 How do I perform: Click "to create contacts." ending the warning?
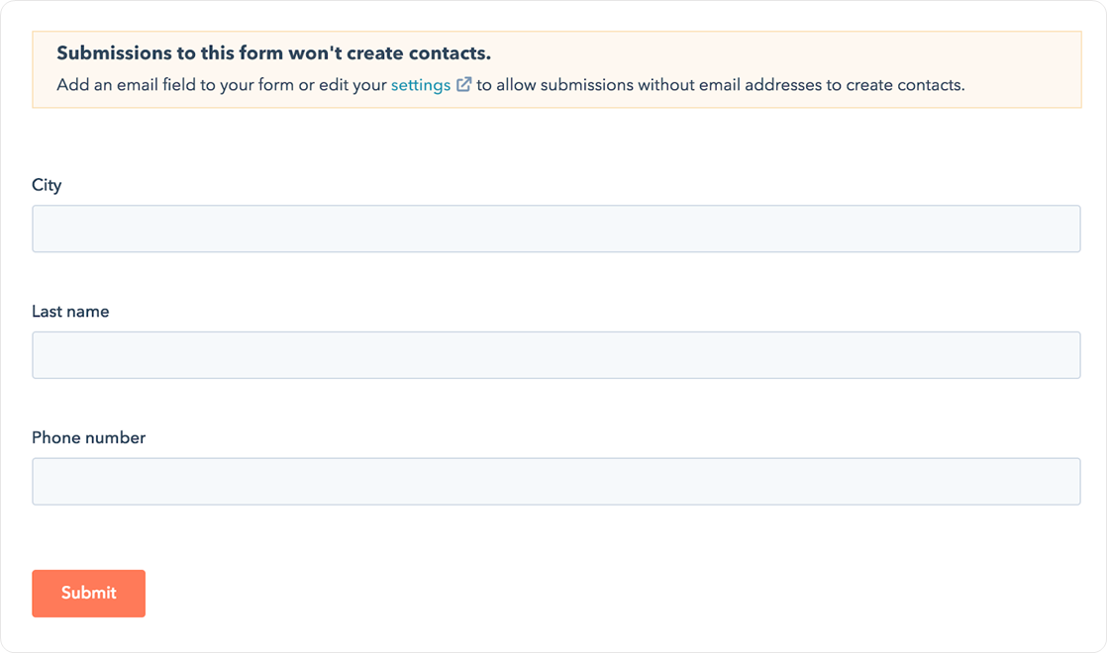coord(916,85)
